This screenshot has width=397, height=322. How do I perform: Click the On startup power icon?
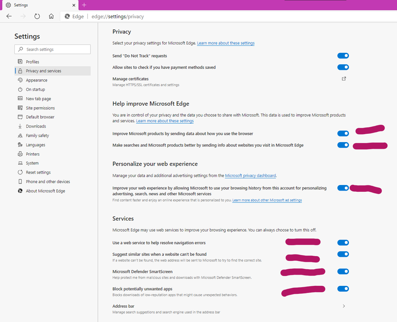20,89
